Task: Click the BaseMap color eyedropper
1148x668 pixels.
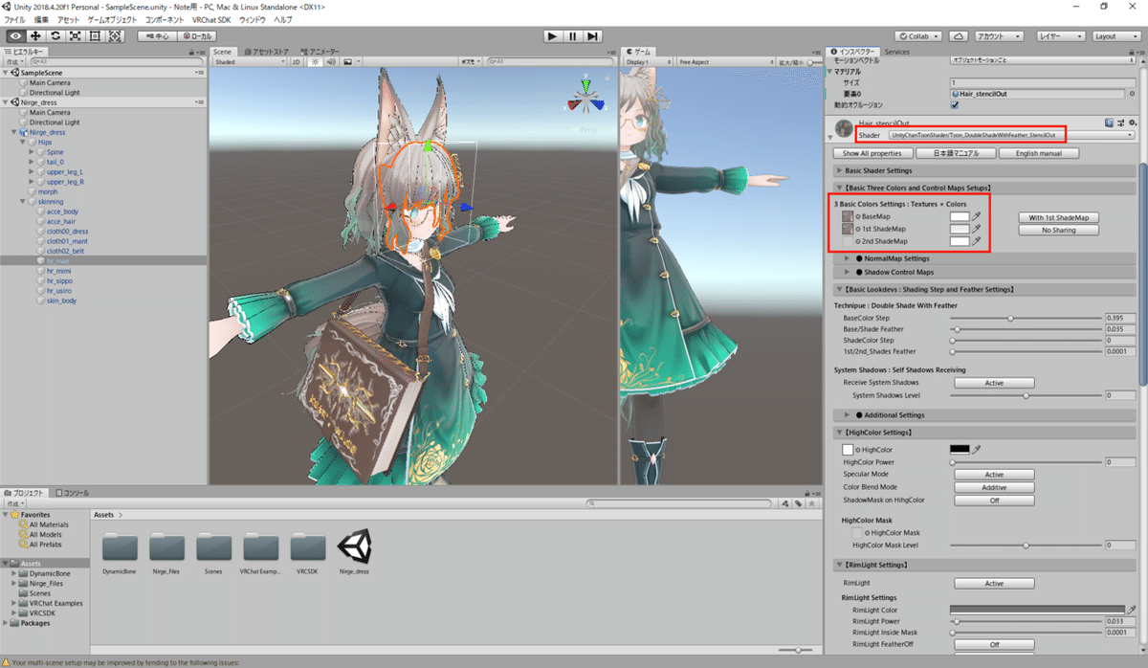Action: point(977,216)
